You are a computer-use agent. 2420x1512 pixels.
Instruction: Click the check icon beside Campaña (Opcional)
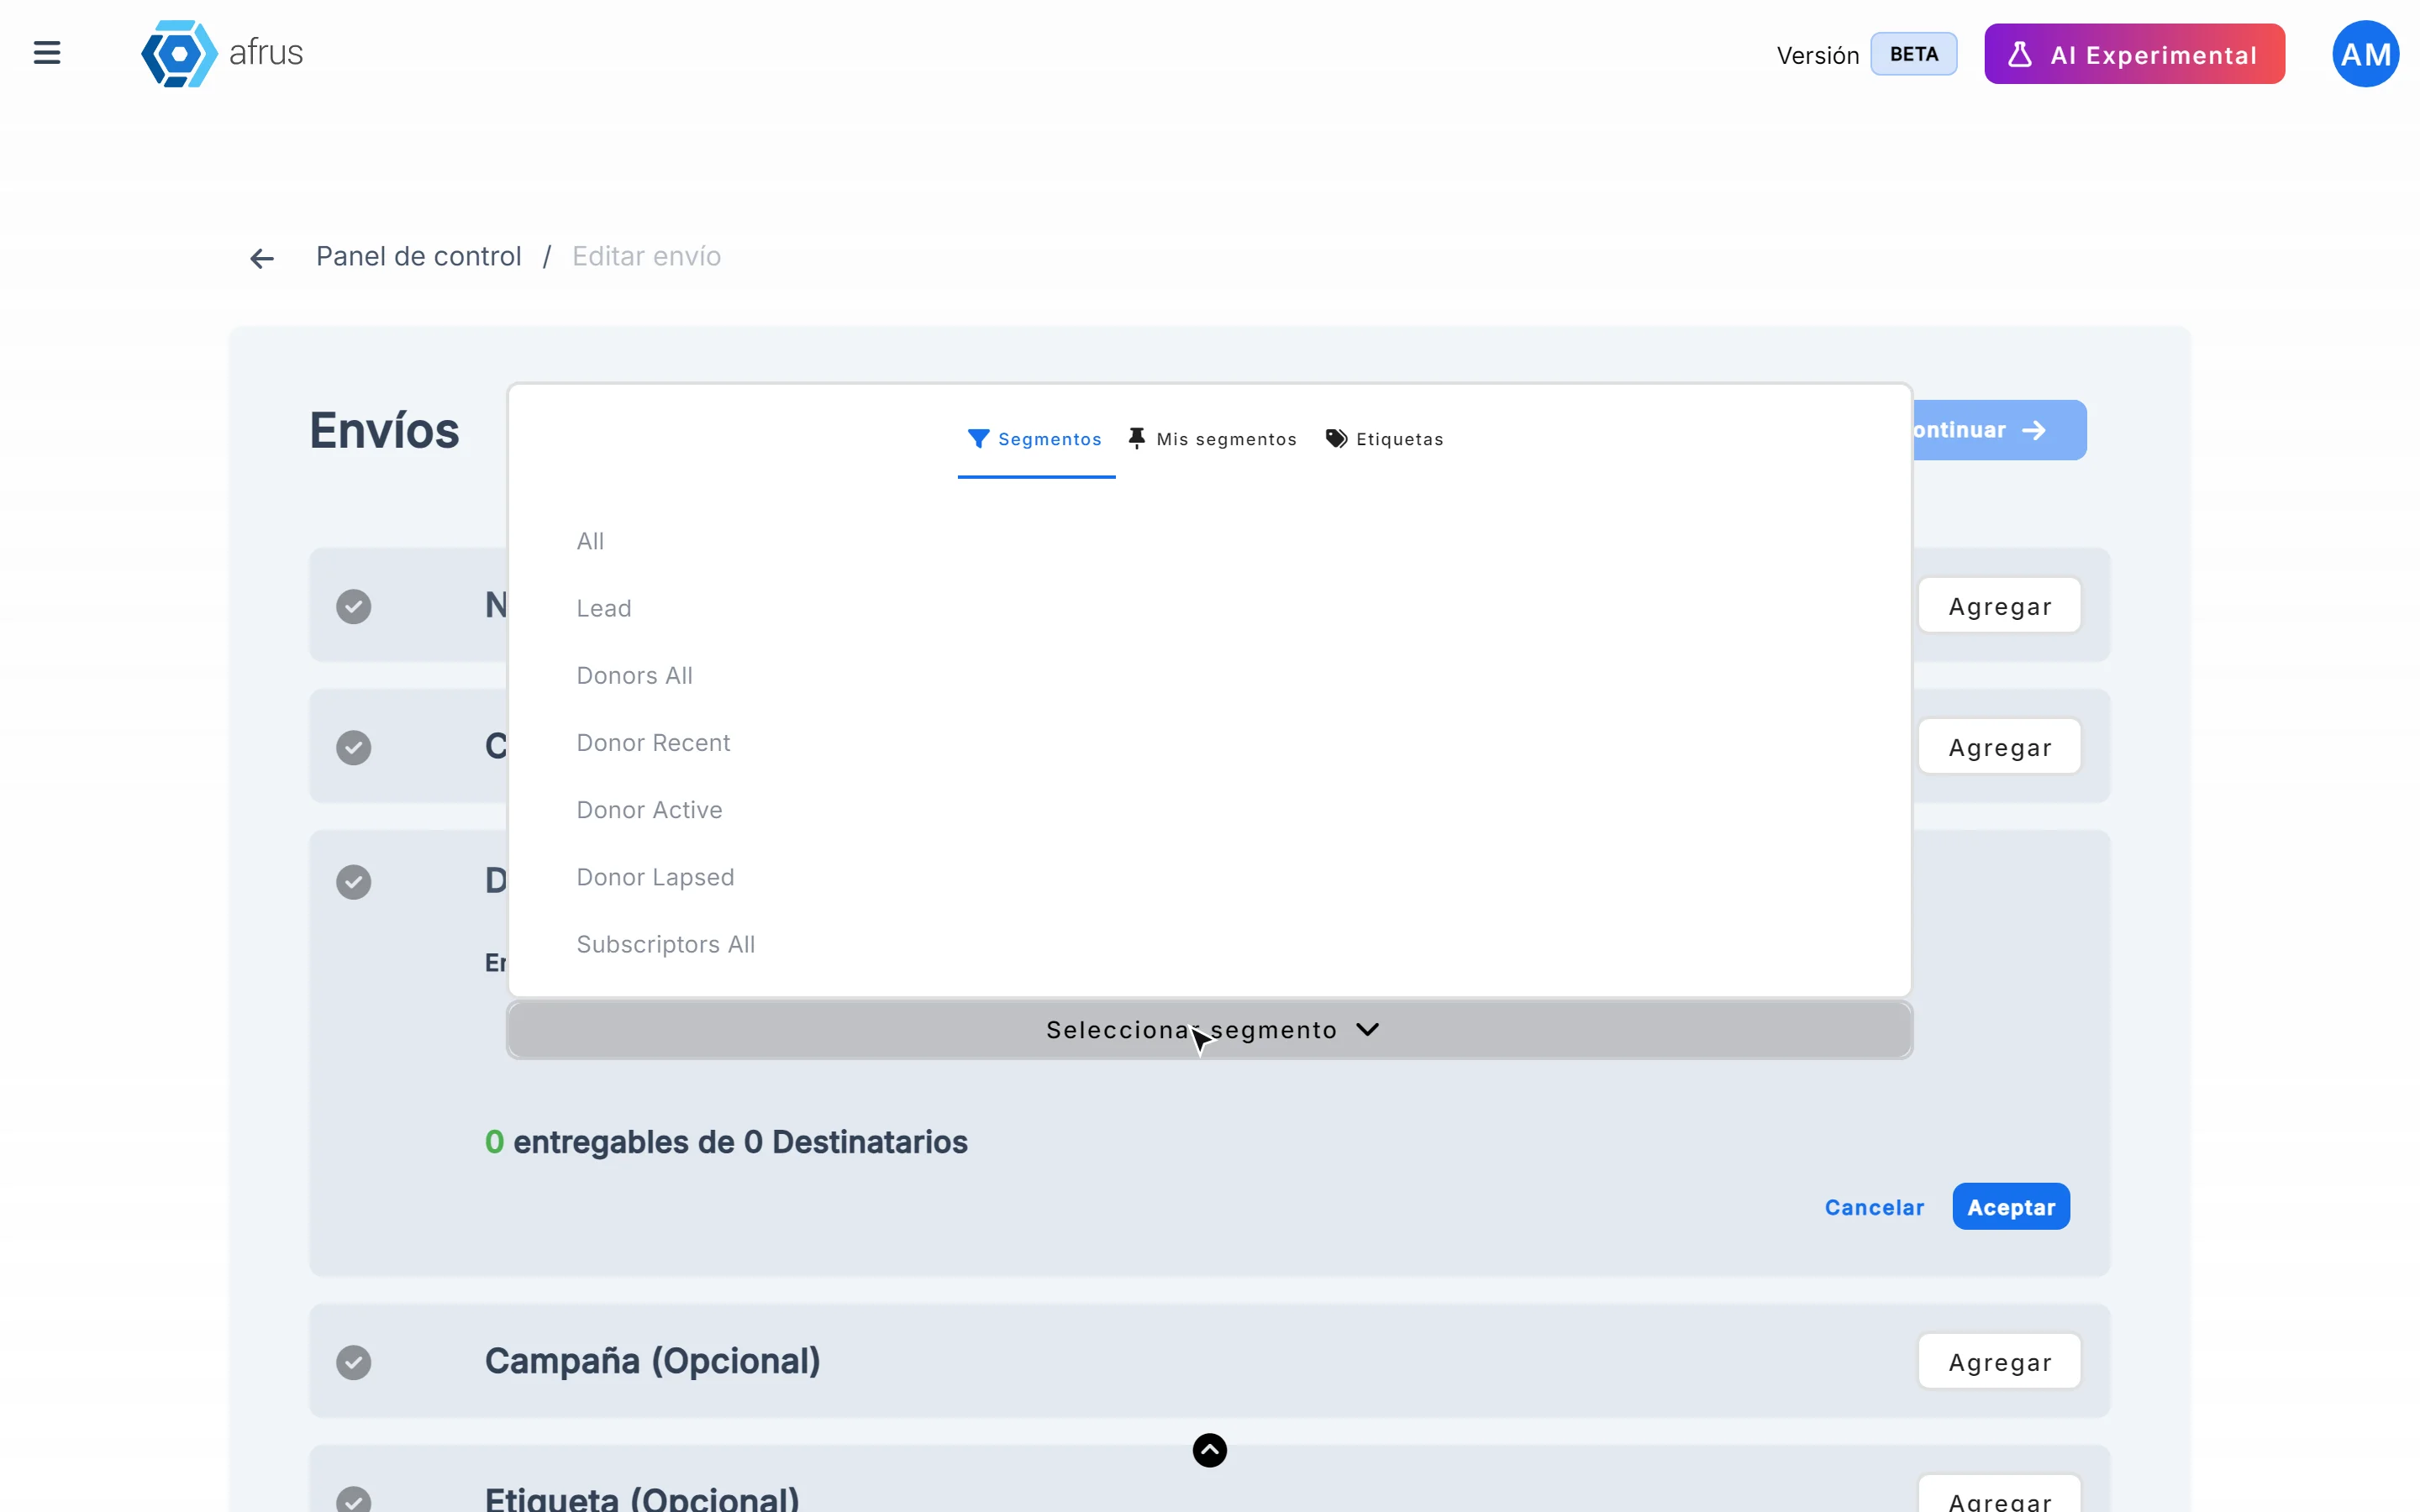coord(353,1362)
